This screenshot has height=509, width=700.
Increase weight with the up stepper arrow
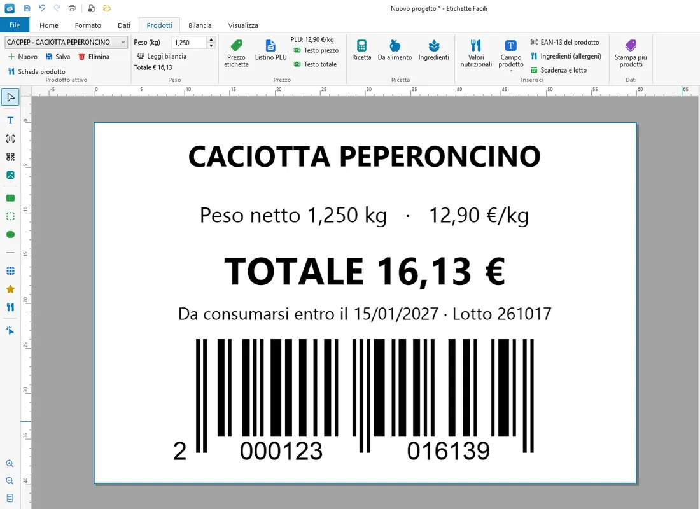pos(211,39)
